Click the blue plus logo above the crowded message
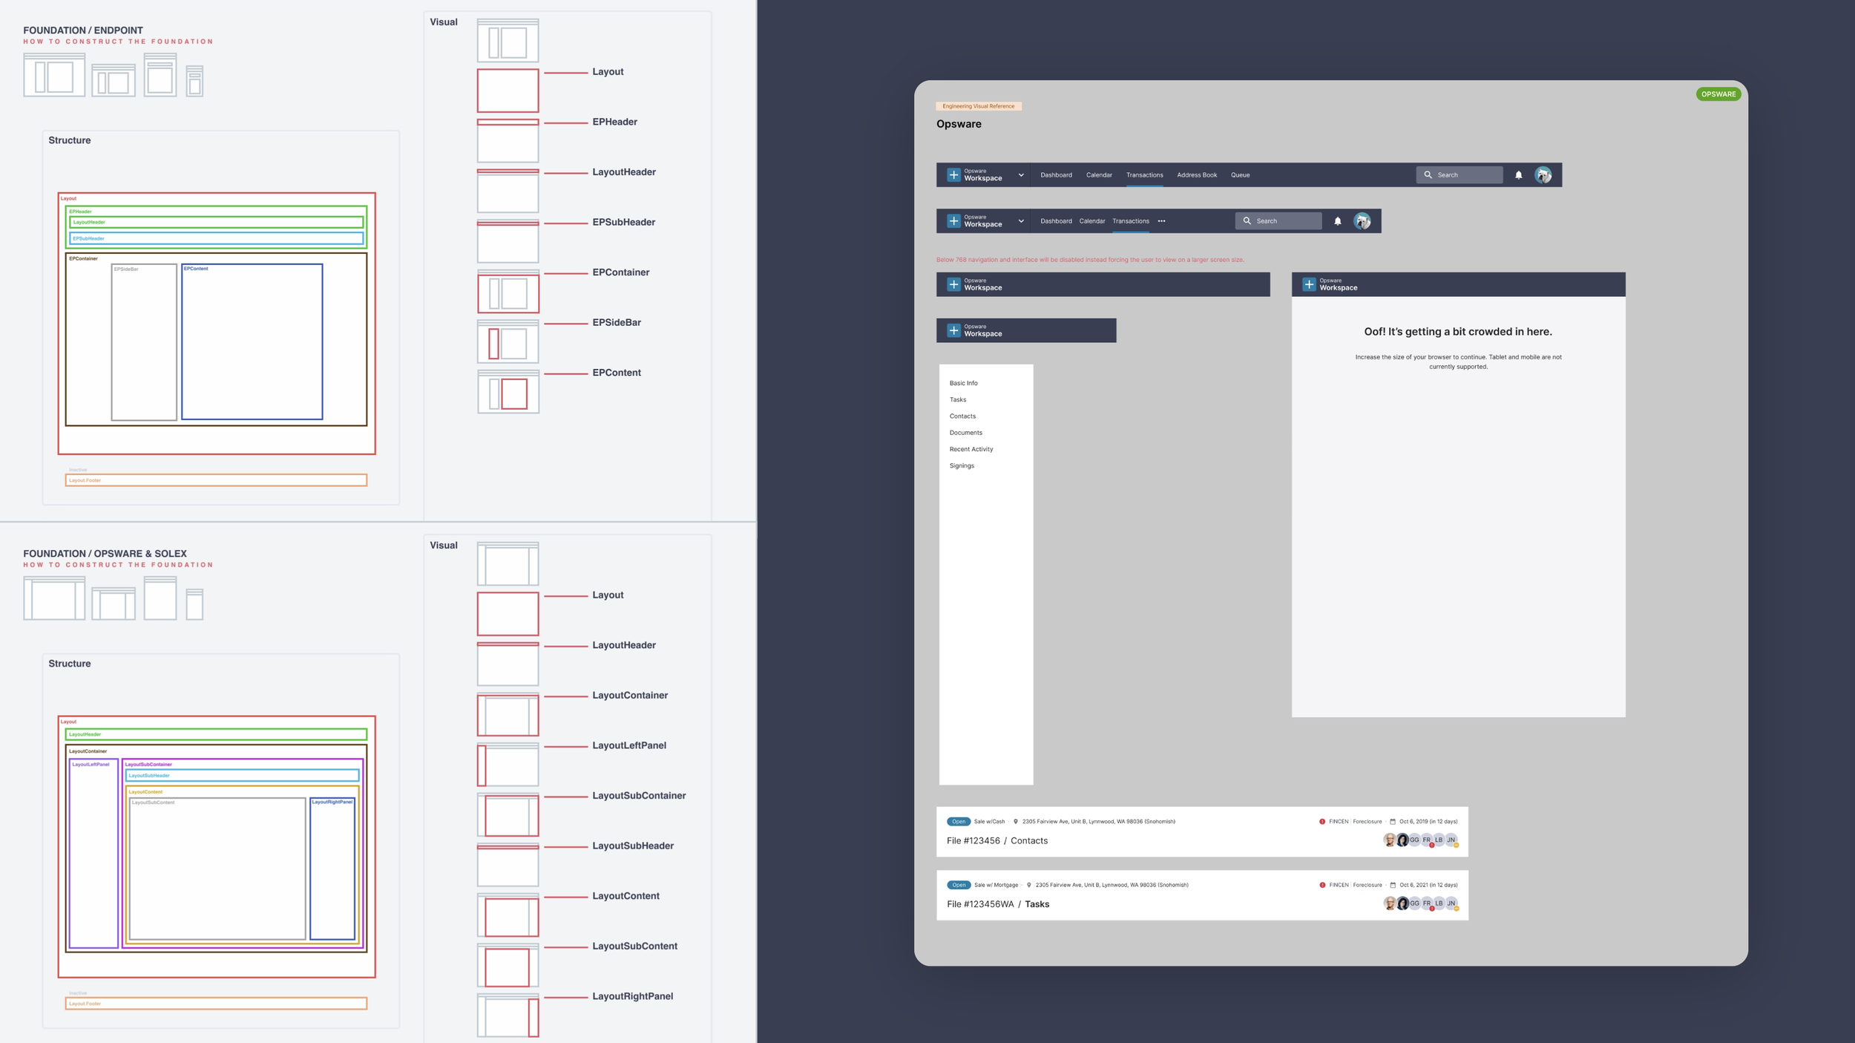 [1309, 284]
